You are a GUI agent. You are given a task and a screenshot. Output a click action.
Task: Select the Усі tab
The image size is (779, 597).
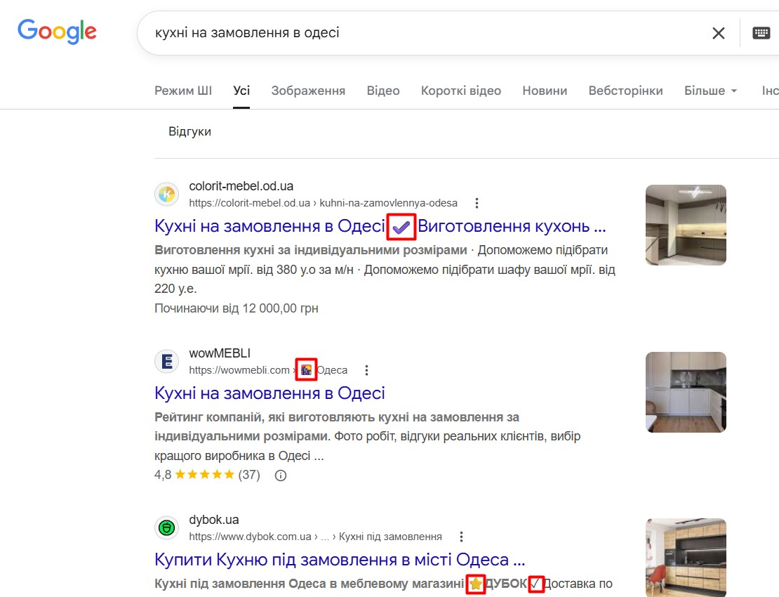(x=241, y=91)
